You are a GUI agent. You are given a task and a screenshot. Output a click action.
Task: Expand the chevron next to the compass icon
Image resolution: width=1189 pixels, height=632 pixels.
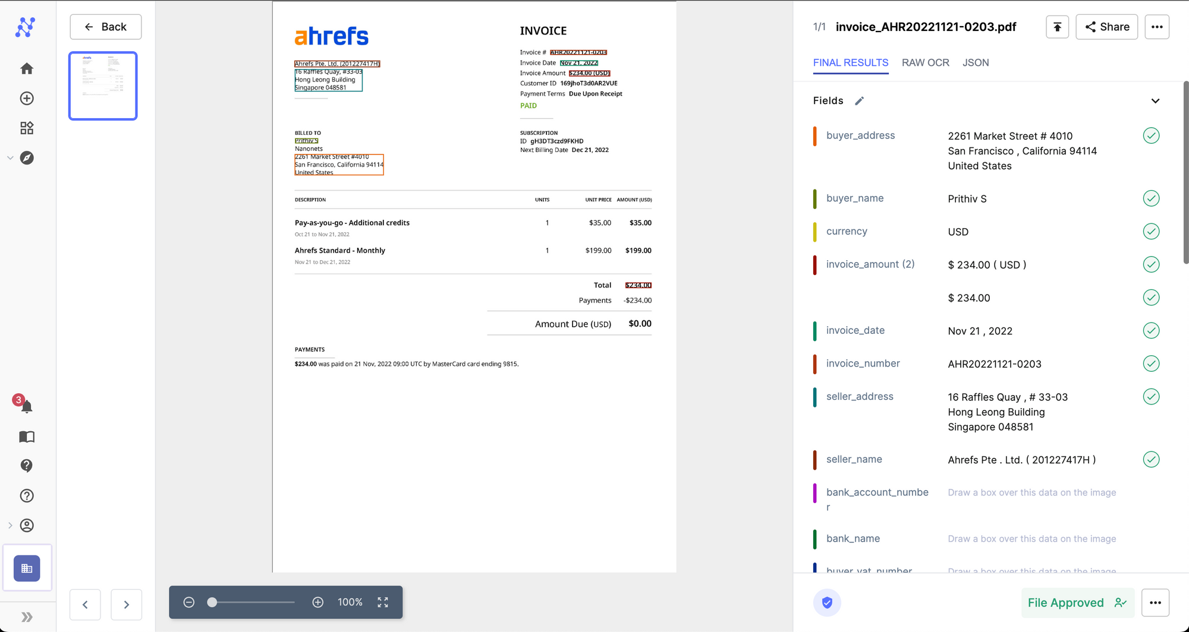click(10, 157)
